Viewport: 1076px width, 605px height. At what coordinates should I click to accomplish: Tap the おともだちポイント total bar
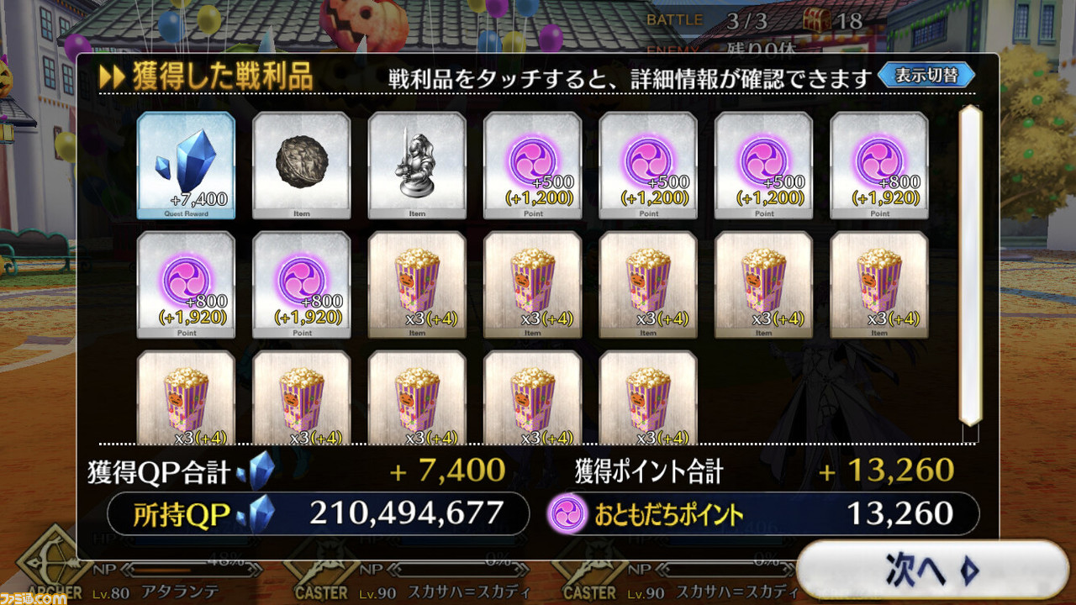(x=762, y=513)
